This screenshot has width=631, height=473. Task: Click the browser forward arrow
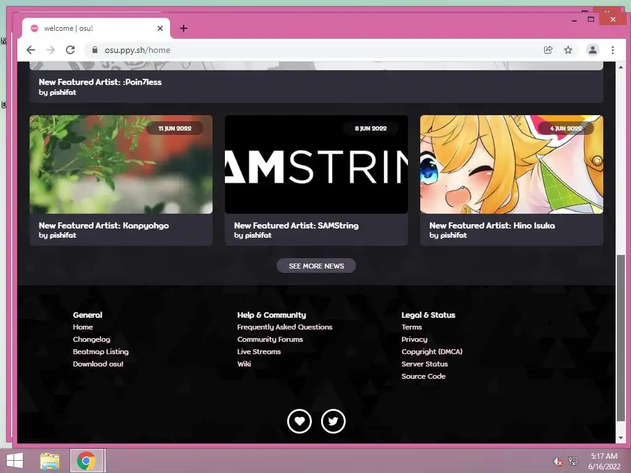point(51,50)
